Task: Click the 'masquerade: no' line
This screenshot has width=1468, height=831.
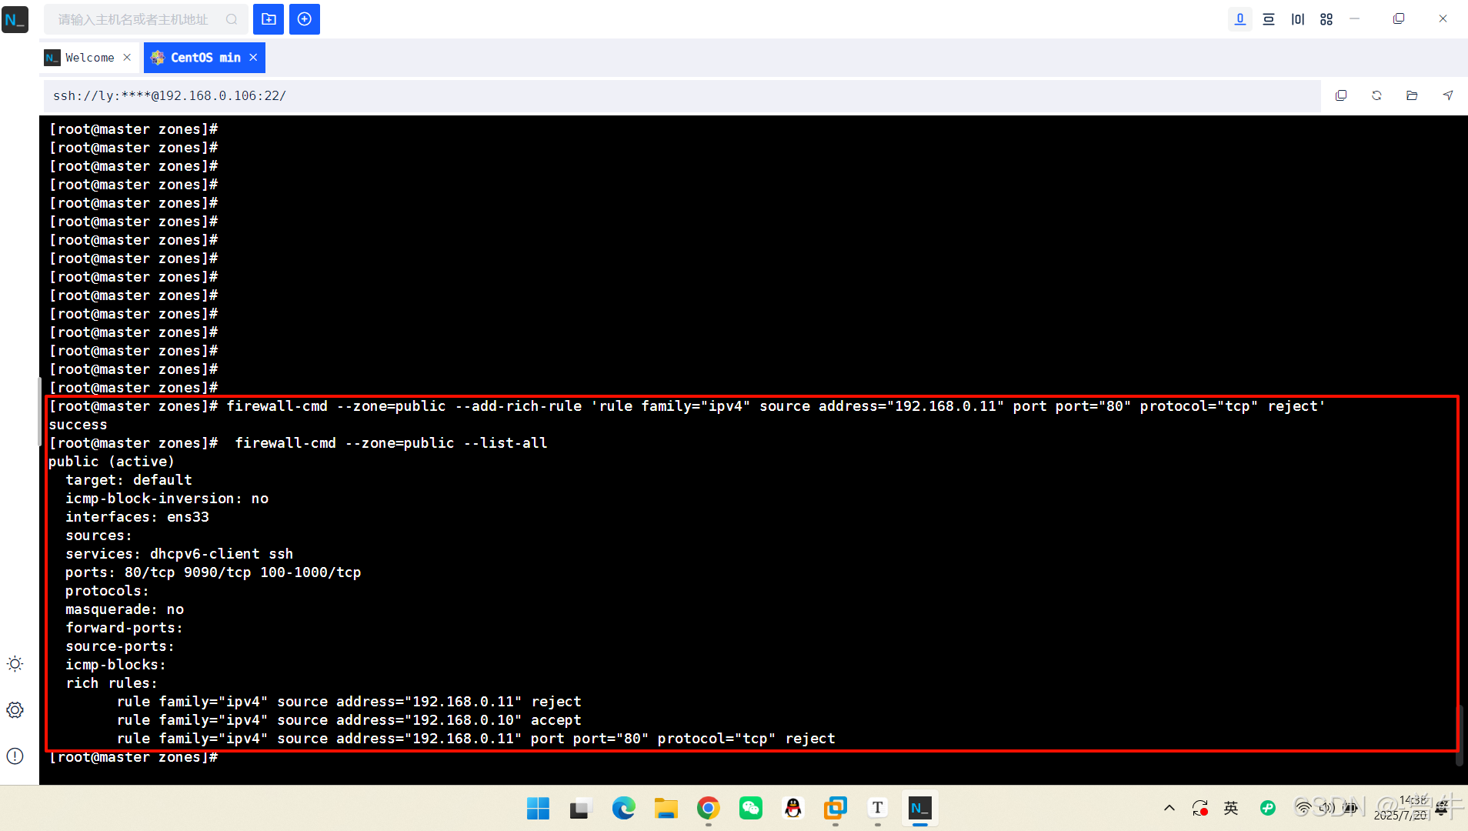Action: pyautogui.click(x=125, y=609)
